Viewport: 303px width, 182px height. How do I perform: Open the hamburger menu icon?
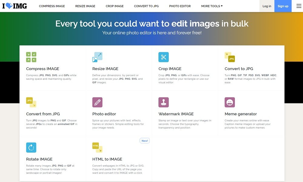299,6
